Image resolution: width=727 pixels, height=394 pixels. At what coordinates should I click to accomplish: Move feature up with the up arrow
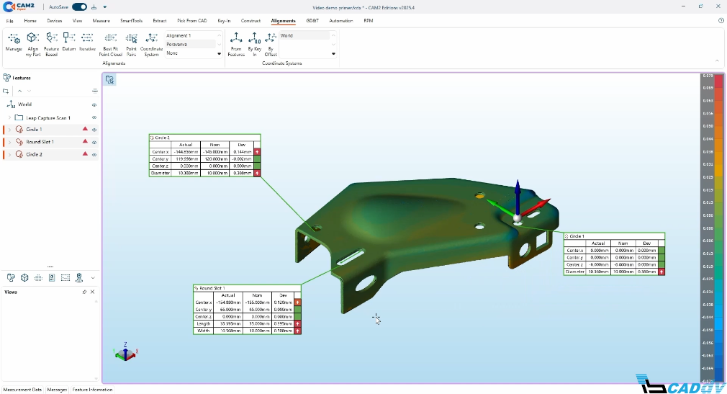click(19, 91)
